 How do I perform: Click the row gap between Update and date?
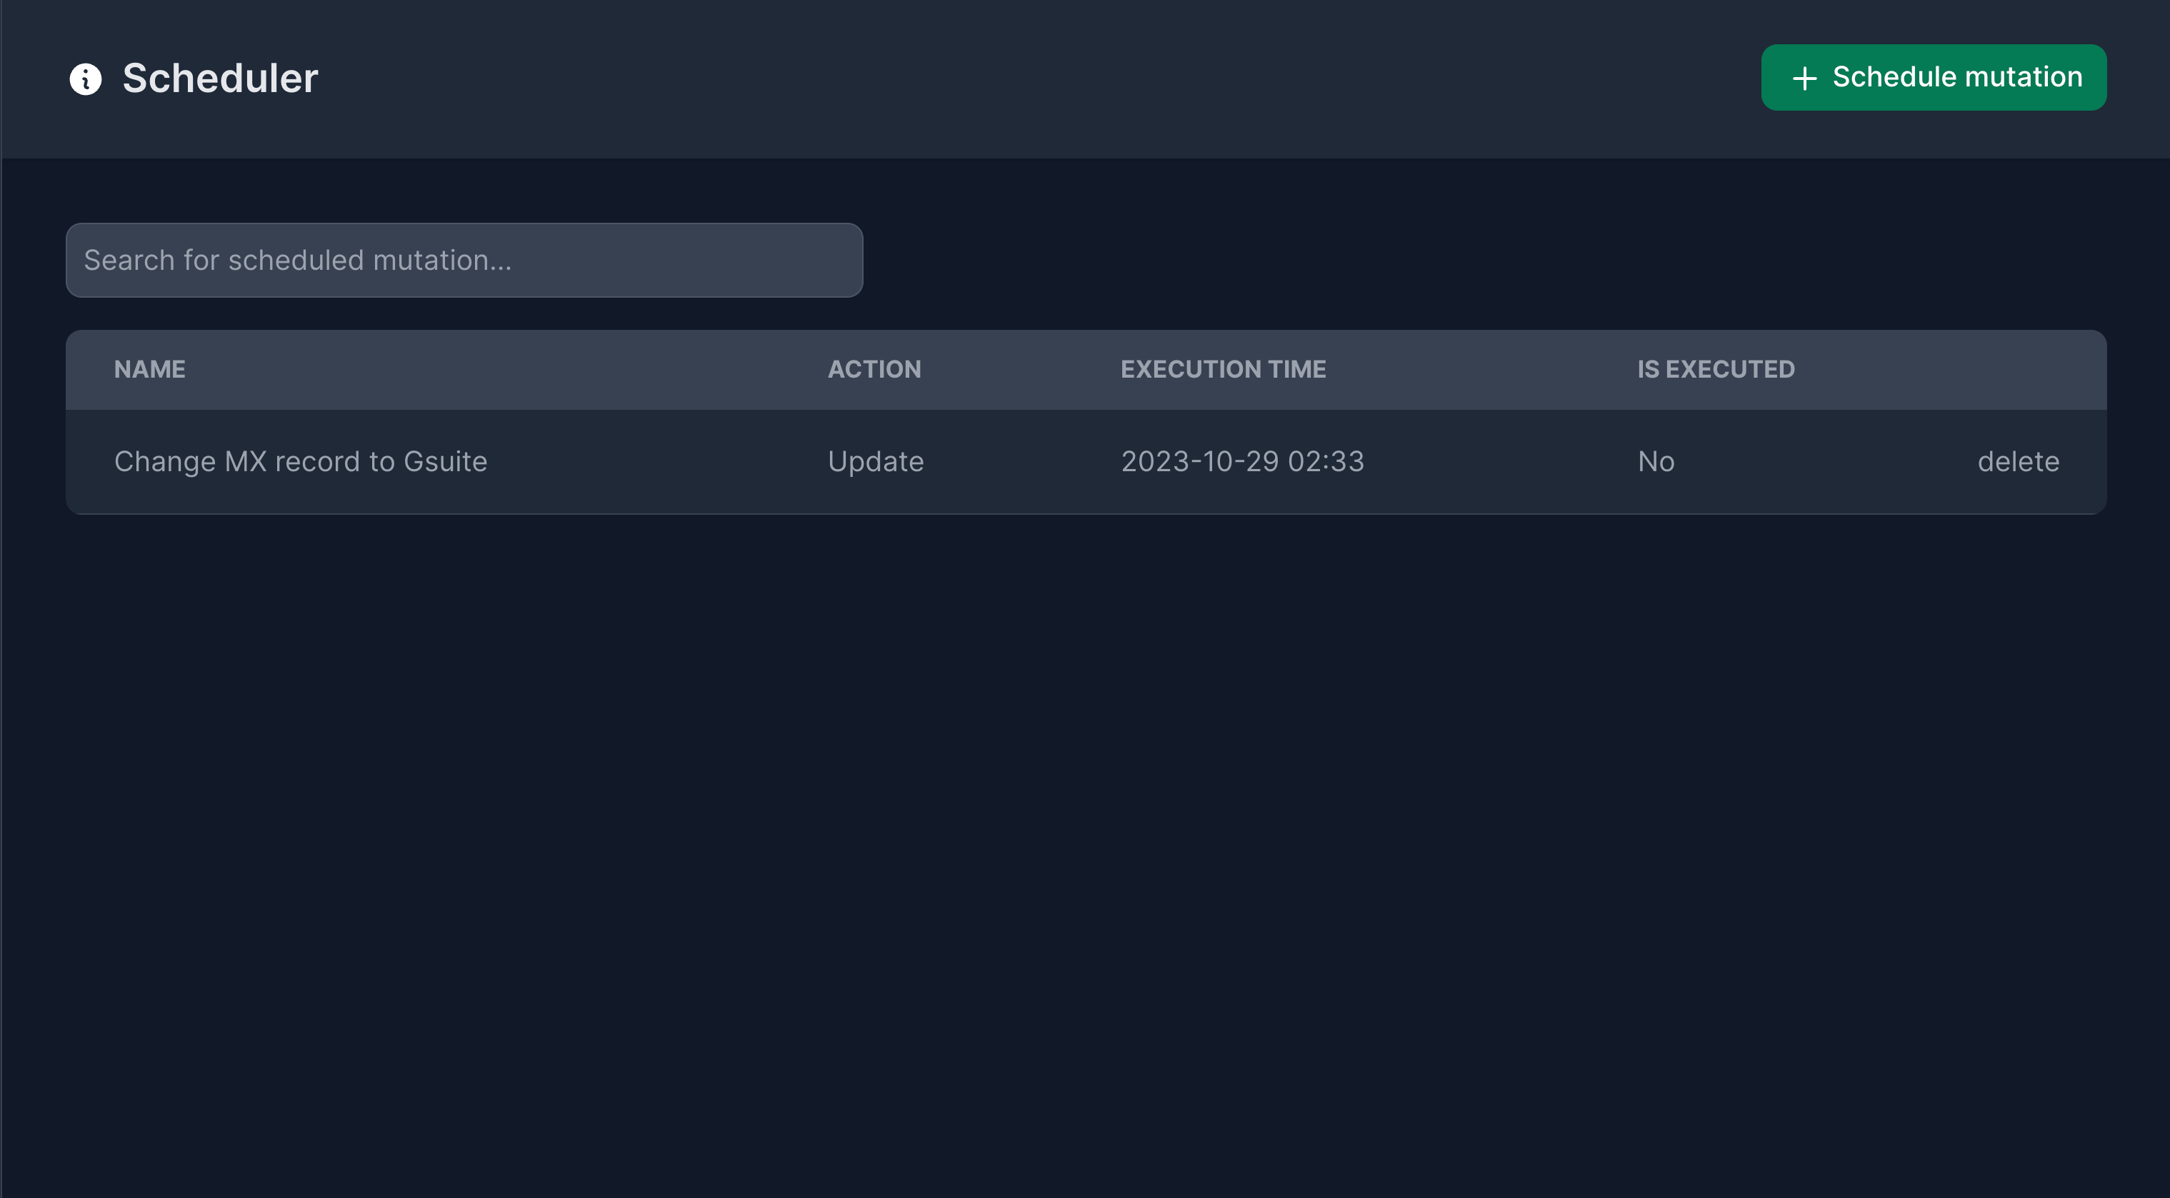point(1024,461)
